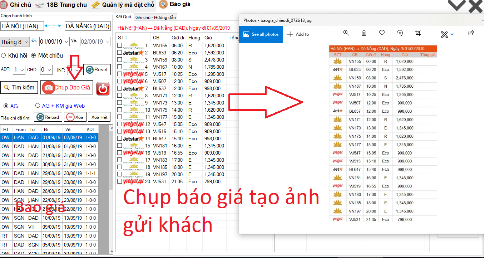The height and width of the screenshot is (258, 485).
Task: Click the delete trash icon in Photos
Action: [x=364, y=33]
